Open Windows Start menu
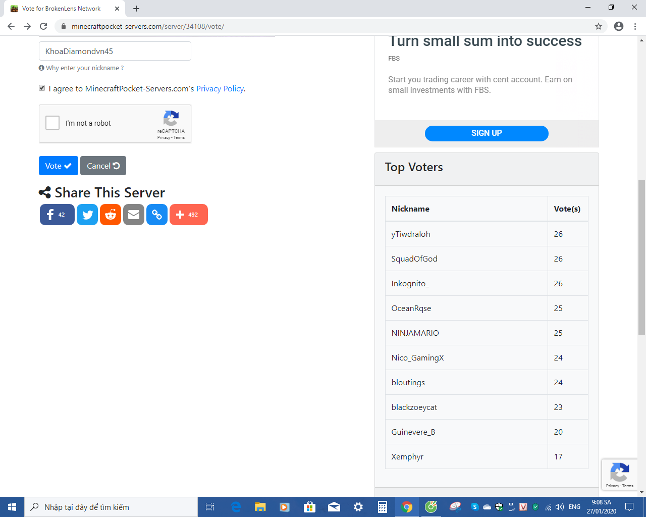This screenshot has width=646, height=517. (x=12, y=507)
